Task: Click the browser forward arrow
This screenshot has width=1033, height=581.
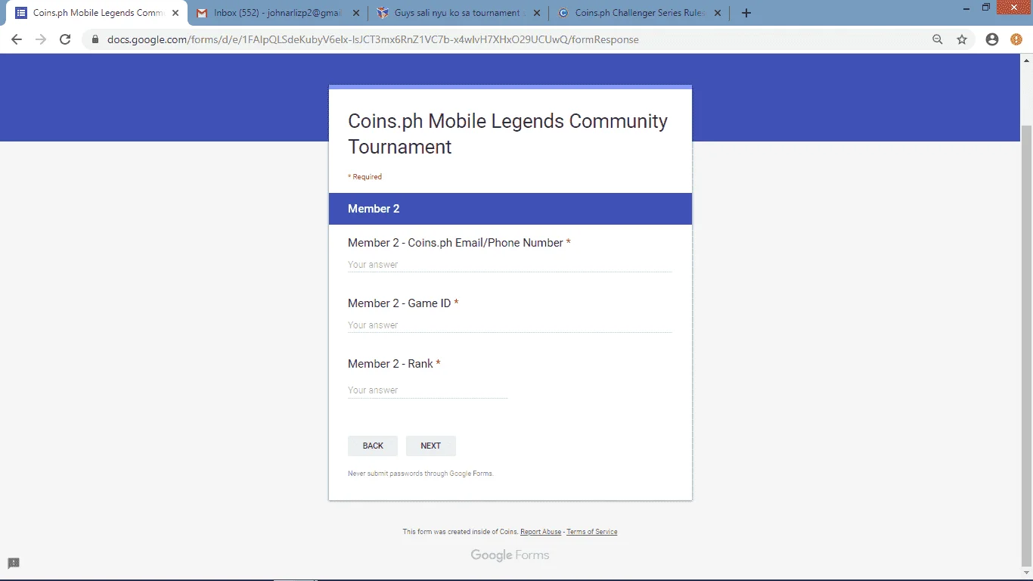Action: tap(41, 39)
